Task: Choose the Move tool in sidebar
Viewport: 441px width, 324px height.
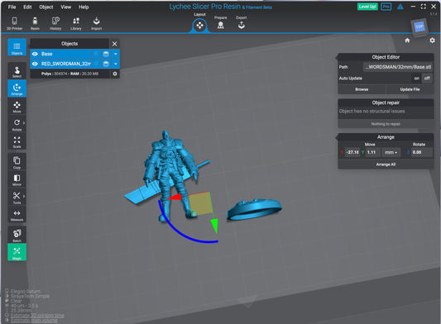Action: pos(17,107)
